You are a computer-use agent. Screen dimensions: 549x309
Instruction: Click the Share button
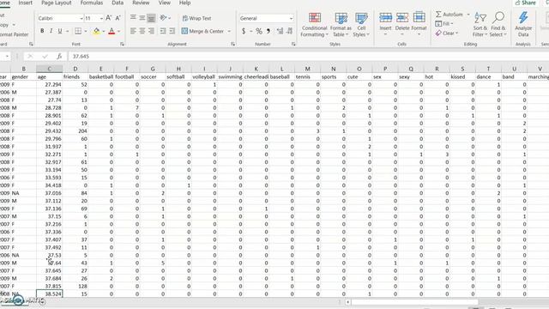pyautogui.click(x=526, y=3)
